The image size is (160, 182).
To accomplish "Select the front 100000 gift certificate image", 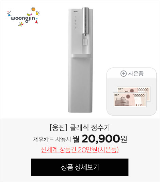I will pyautogui.click(x=130, y=100).
